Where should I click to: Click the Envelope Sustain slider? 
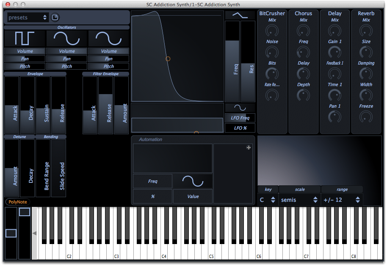(x=43, y=105)
